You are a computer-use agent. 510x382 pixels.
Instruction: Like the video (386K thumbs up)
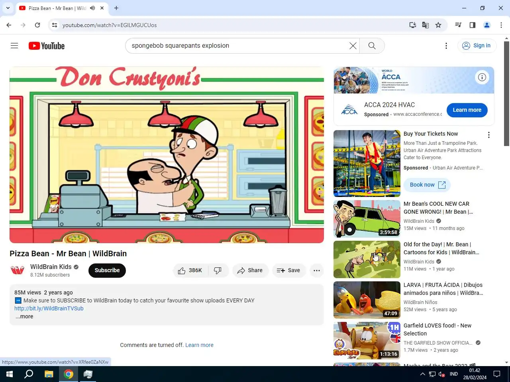click(x=191, y=271)
